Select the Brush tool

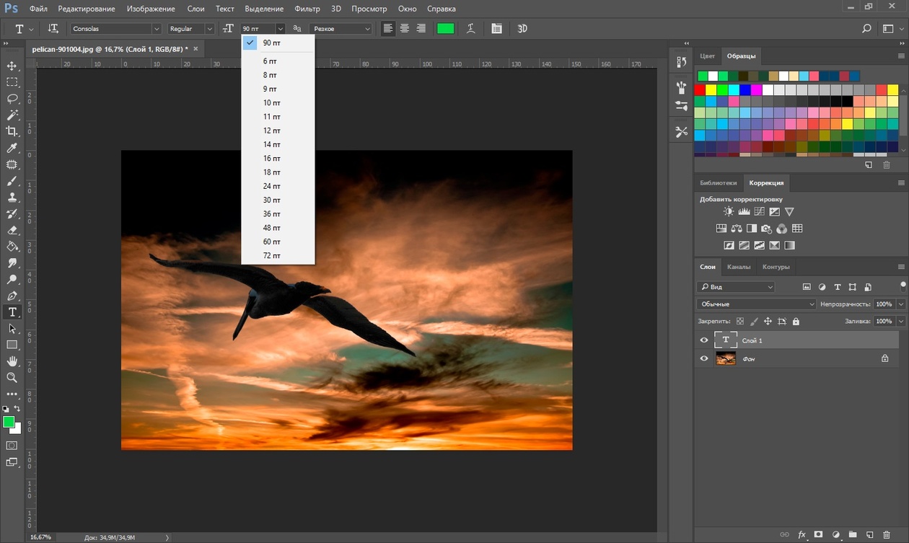[12, 181]
